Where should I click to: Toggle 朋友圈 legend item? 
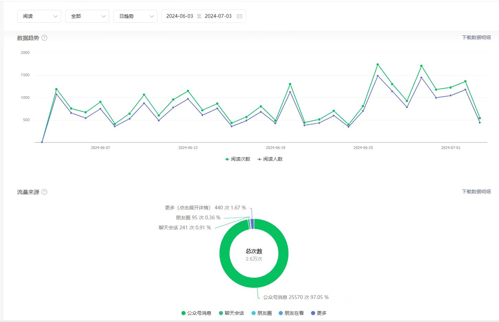pos(262,313)
